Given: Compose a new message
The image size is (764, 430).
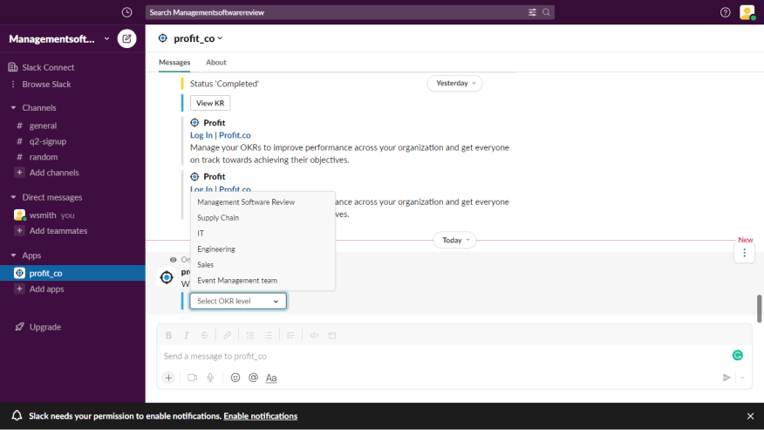Looking at the screenshot, I should click(126, 38).
